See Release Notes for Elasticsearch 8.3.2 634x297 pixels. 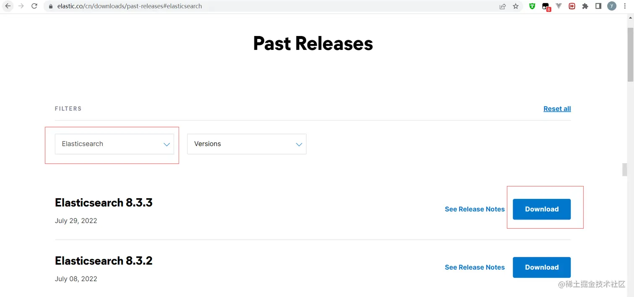pos(475,267)
